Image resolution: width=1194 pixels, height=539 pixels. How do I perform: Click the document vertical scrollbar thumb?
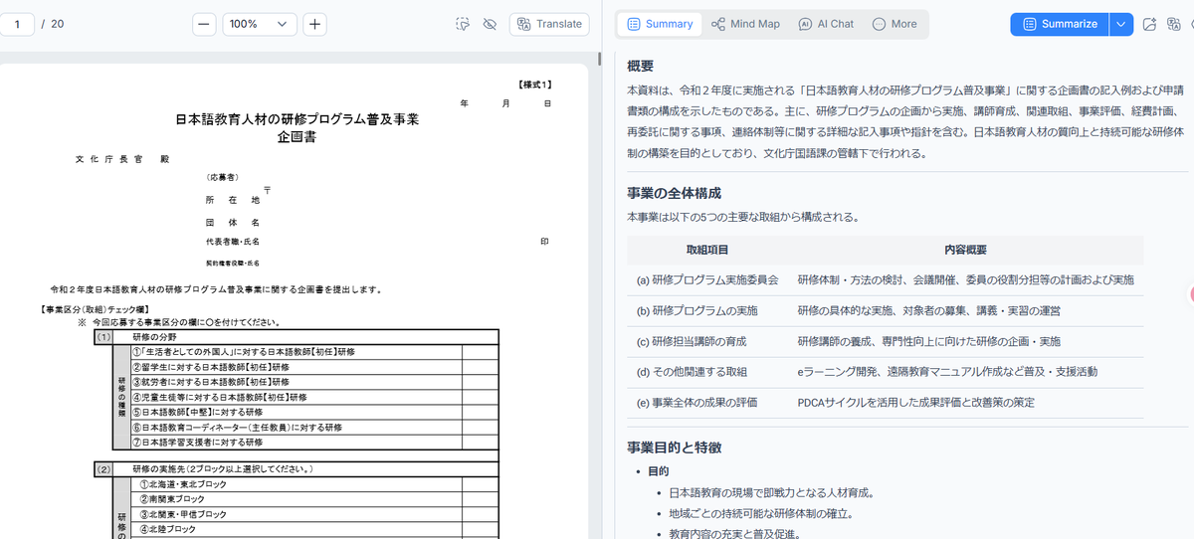[600, 58]
